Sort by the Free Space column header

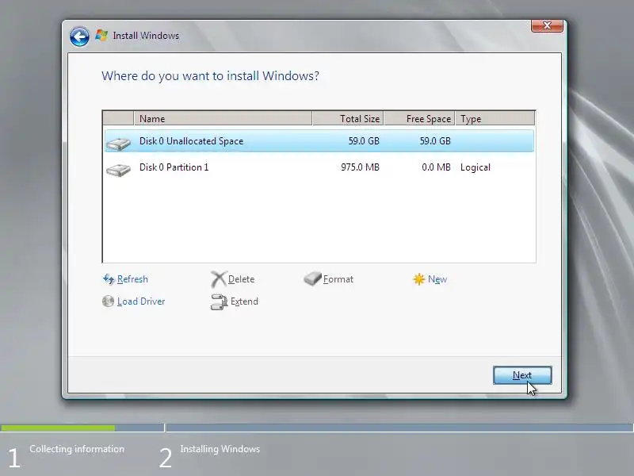[419, 118]
